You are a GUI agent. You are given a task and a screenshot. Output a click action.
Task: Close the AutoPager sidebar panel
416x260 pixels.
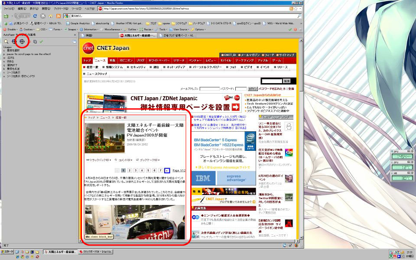coord(75,35)
